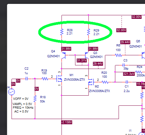Click the 50k resistor value
The width and height of the screenshot is (145, 135).
click(x=42, y=101)
